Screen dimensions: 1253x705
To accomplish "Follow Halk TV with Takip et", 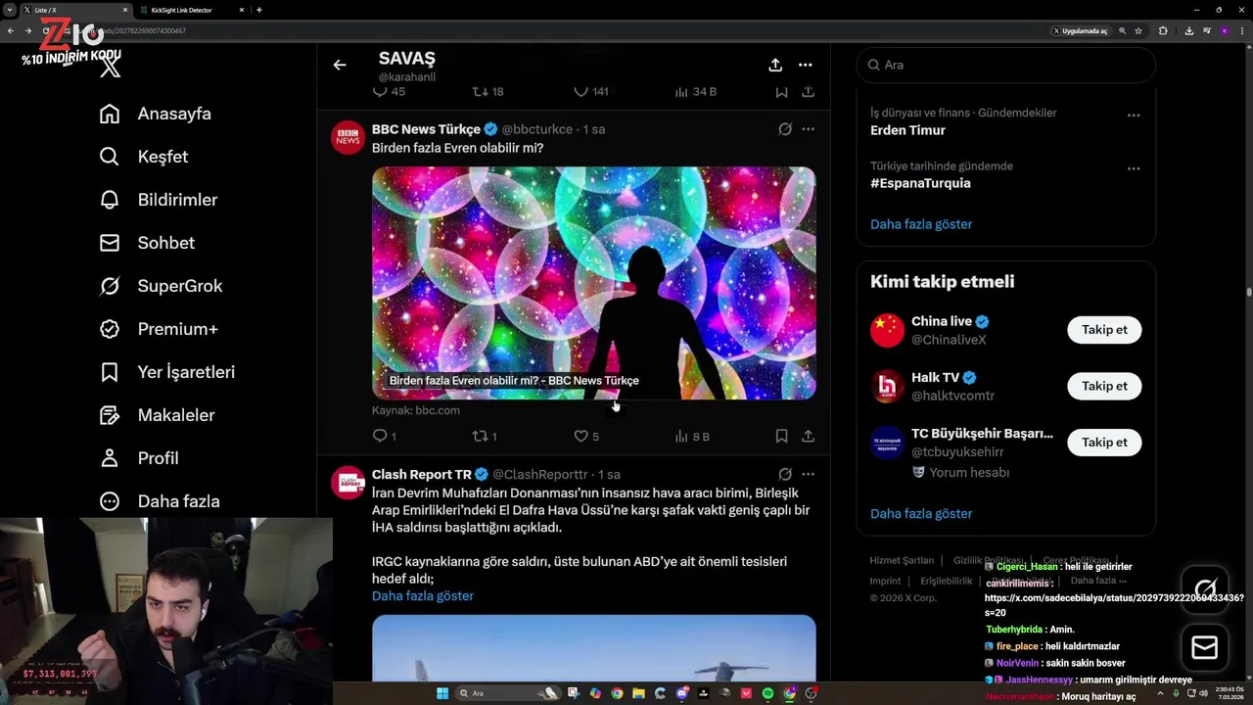I will tap(1104, 386).
